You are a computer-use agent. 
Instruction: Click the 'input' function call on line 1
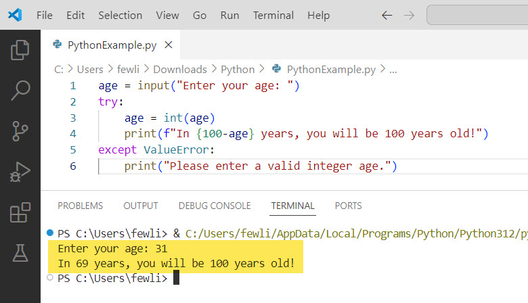[154, 86]
